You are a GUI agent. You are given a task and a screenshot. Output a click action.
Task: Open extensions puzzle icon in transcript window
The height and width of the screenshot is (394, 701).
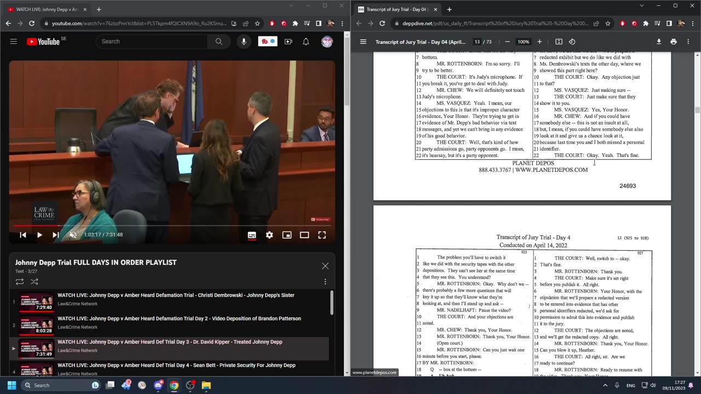646,24
